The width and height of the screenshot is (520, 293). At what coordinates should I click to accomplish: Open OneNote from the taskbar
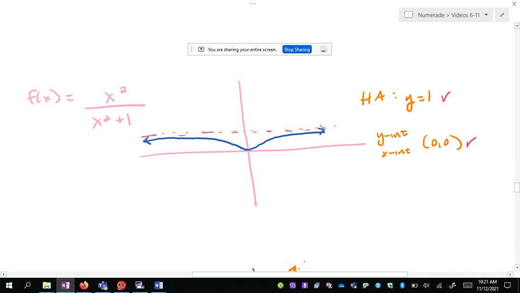(66, 285)
